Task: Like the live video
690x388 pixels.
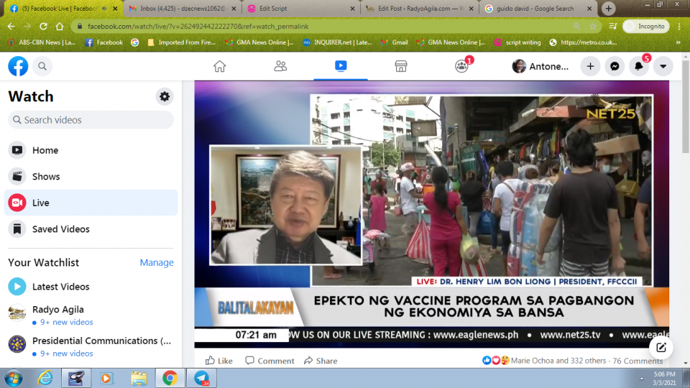Action: point(219,361)
